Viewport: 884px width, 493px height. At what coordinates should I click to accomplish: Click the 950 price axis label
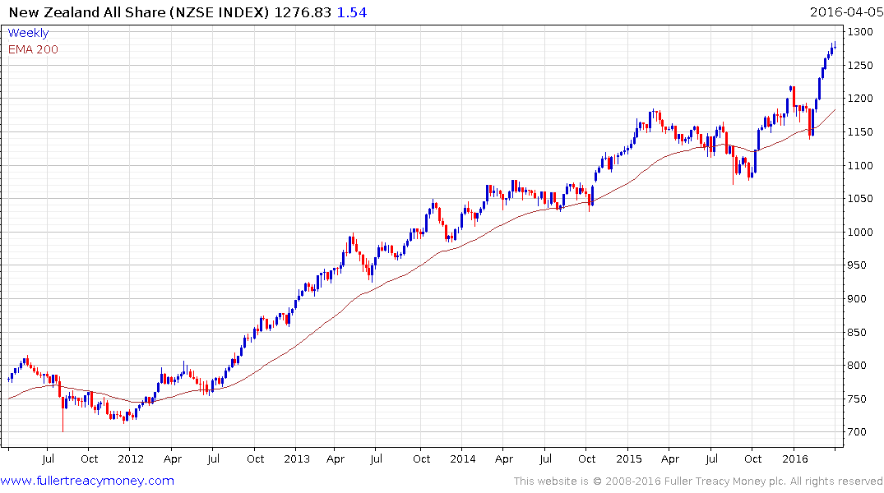tap(857, 265)
